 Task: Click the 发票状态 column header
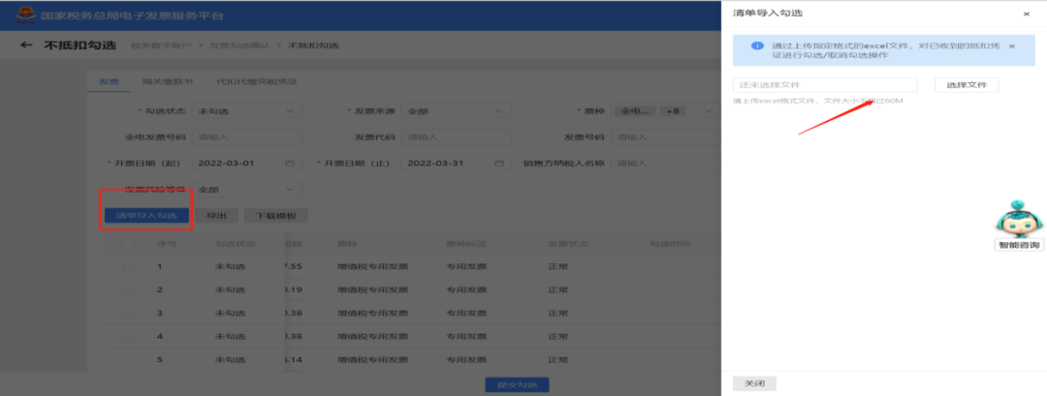pos(568,244)
